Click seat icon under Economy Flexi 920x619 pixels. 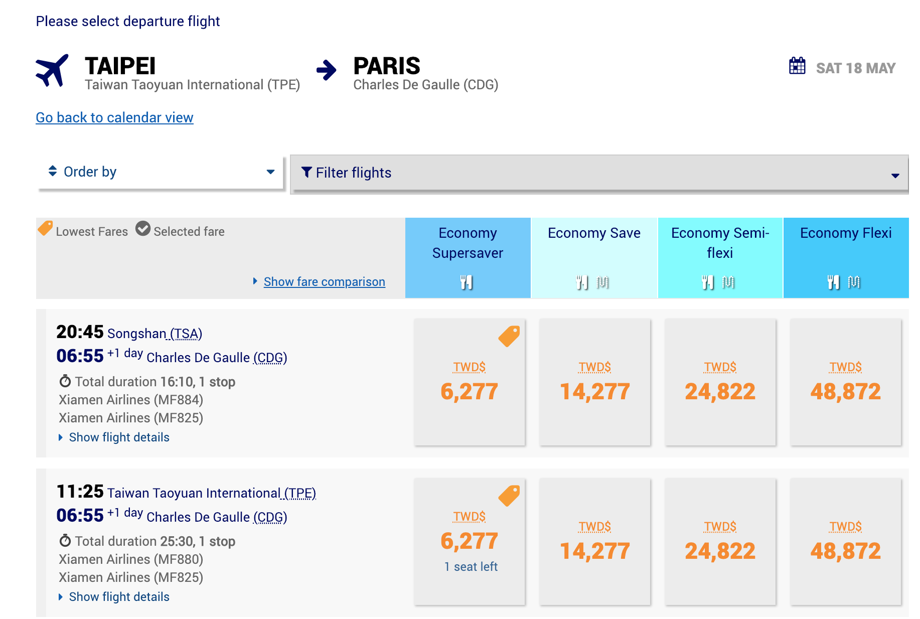[x=854, y=282]
